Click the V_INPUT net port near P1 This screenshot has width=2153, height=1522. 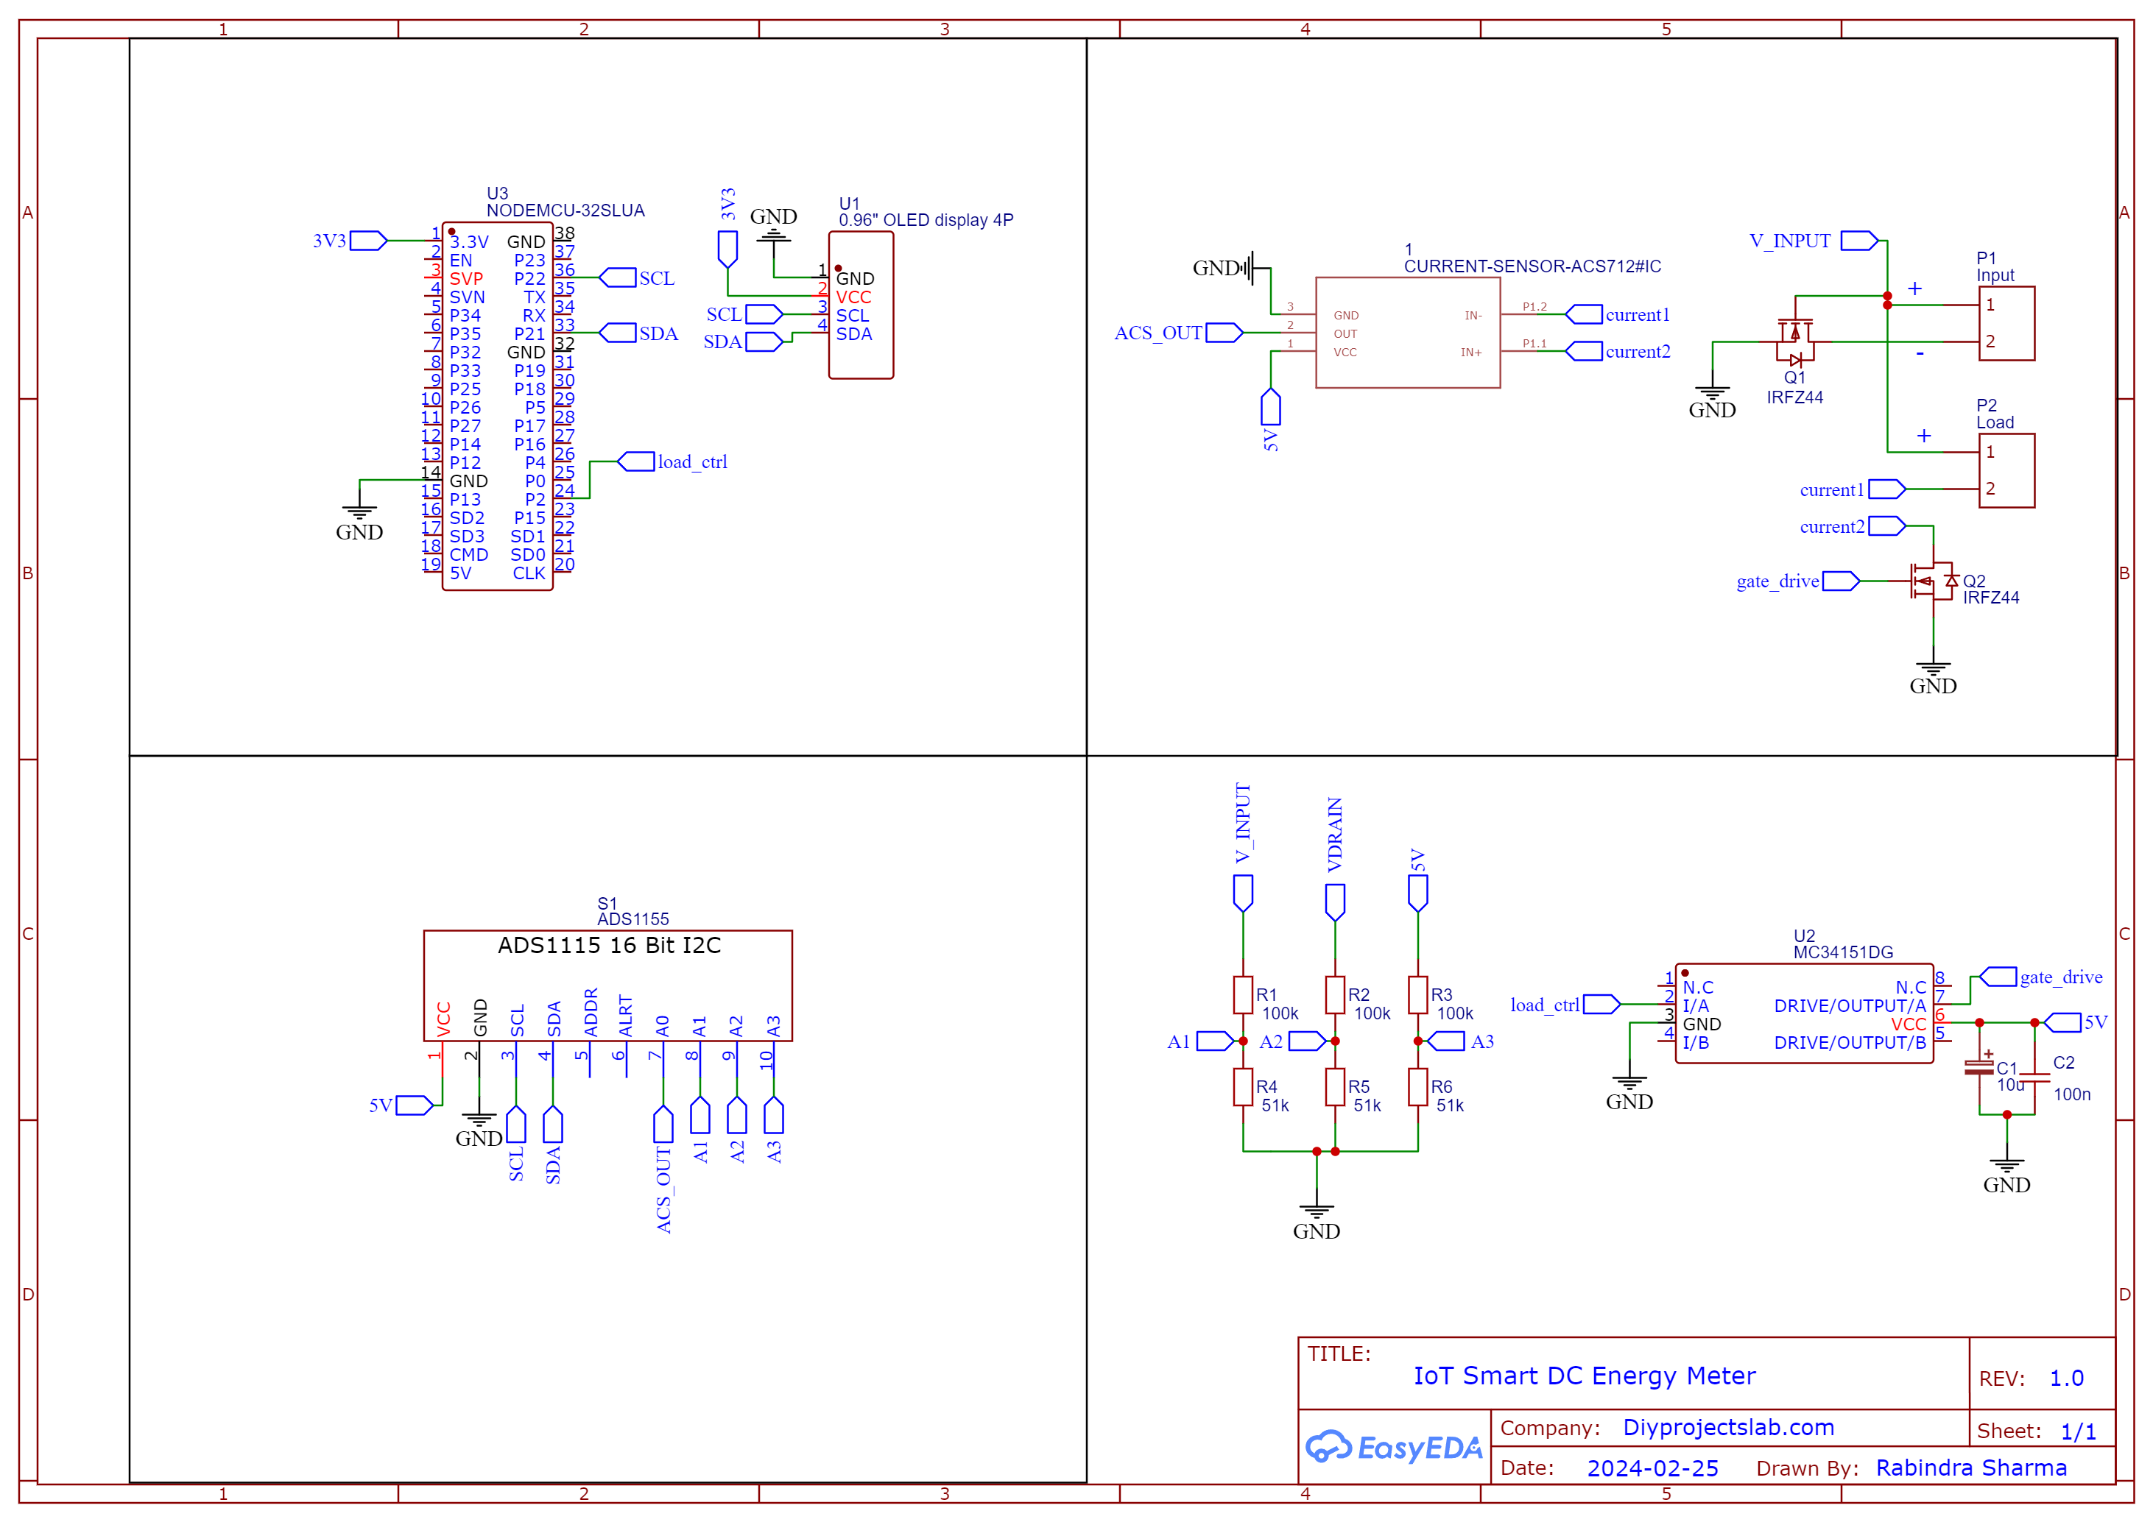point(1858,241)
